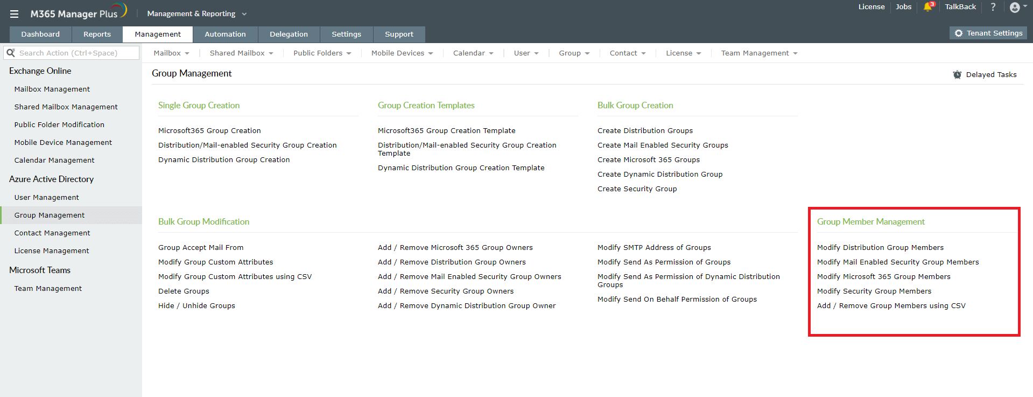Screen dimensions: 1033x397
Task: Click Create Microsoft 365 Groups link
Action: point(649,159)
